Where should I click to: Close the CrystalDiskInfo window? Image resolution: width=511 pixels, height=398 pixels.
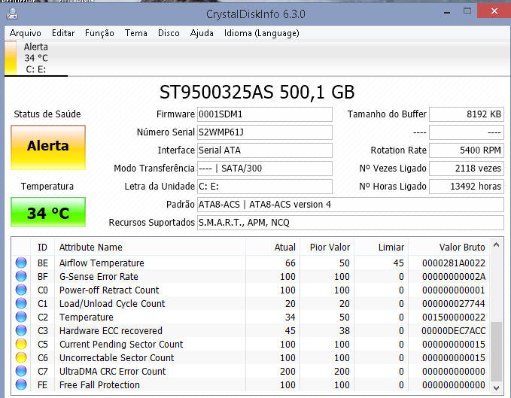(494, 11)
